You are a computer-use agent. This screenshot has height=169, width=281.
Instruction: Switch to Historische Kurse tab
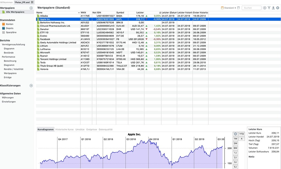(x=64, y=129)
